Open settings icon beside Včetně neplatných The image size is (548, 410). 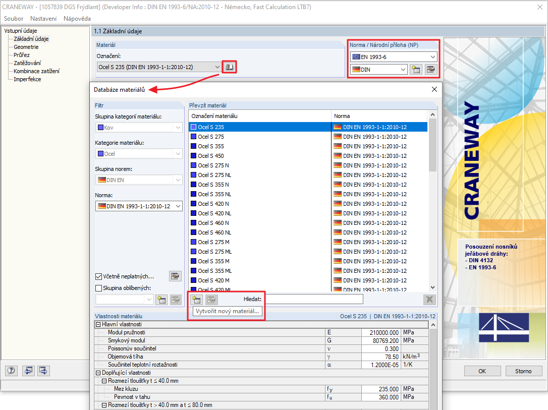[175, 276]
